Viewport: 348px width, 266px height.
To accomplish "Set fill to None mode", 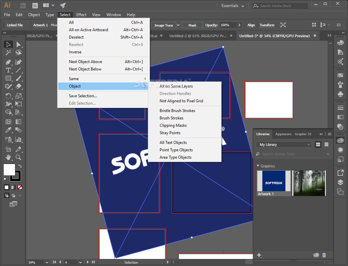I will [20, 187].
